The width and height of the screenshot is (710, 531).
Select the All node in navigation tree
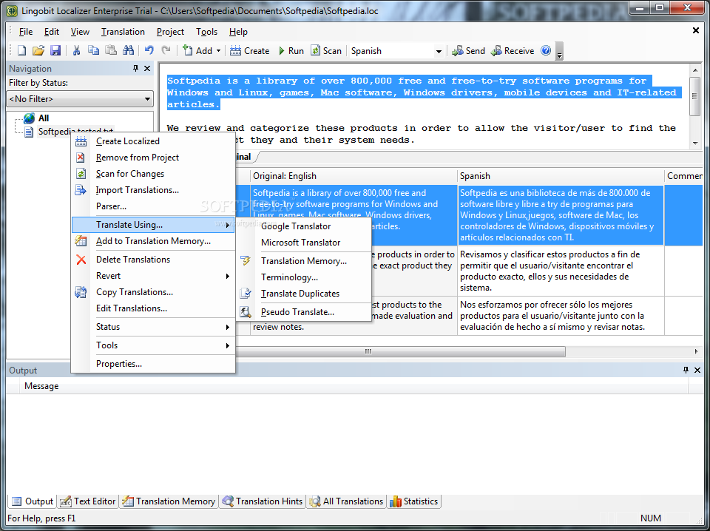click(x=44, y=118)
